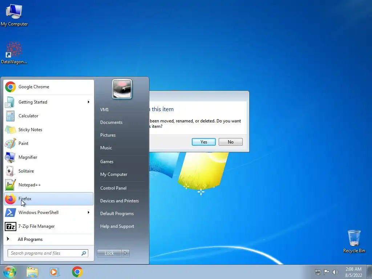Screen dimensions: 372x279
Task: Open Control Panel
Action: point(113,188)
